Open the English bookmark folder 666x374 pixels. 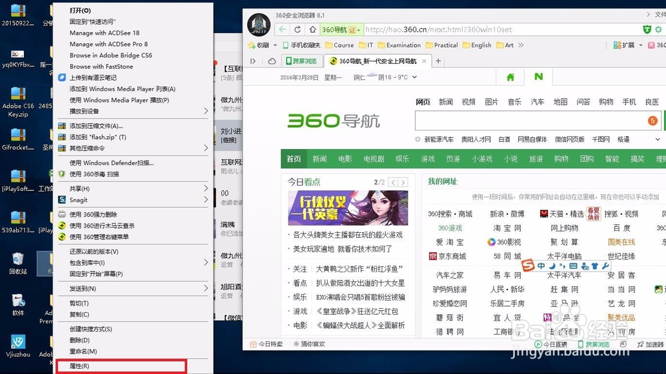tap(477, 45)
